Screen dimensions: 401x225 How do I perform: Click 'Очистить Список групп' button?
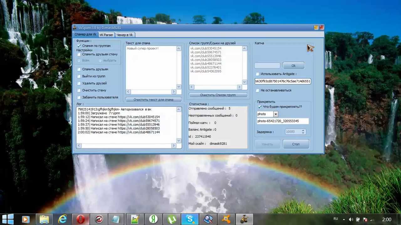click(x=218, y=95)
